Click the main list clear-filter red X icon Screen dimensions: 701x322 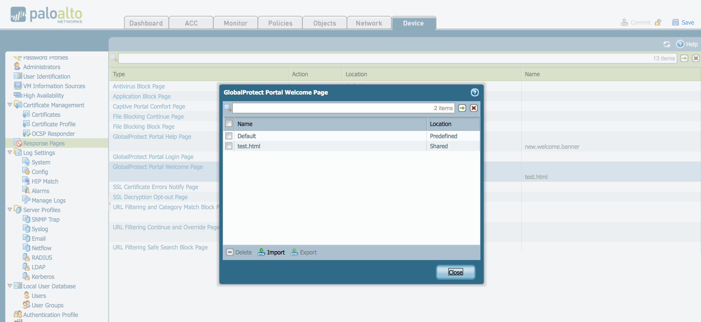(695, 58)
